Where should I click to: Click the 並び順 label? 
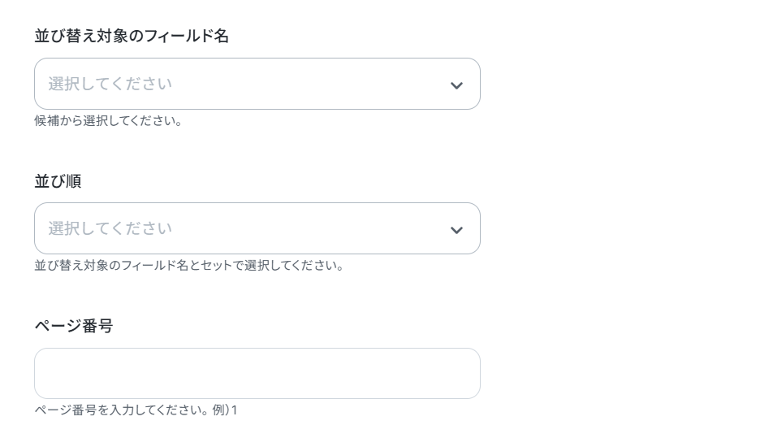(x=58, y=181)
